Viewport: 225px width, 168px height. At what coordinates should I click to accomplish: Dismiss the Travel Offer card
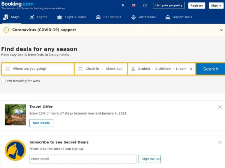click(220, 107)
